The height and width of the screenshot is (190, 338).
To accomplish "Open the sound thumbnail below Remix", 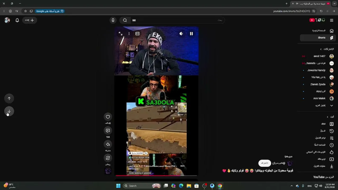I will coord(108,171).
